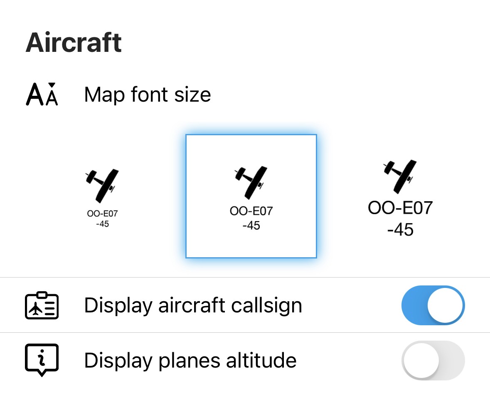490x407 pixels.
Task: Click the plane icon in the smallest preview
Action: tap(102, 186)
